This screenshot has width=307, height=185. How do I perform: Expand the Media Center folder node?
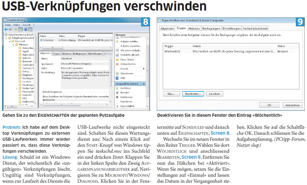coord(17,89)
